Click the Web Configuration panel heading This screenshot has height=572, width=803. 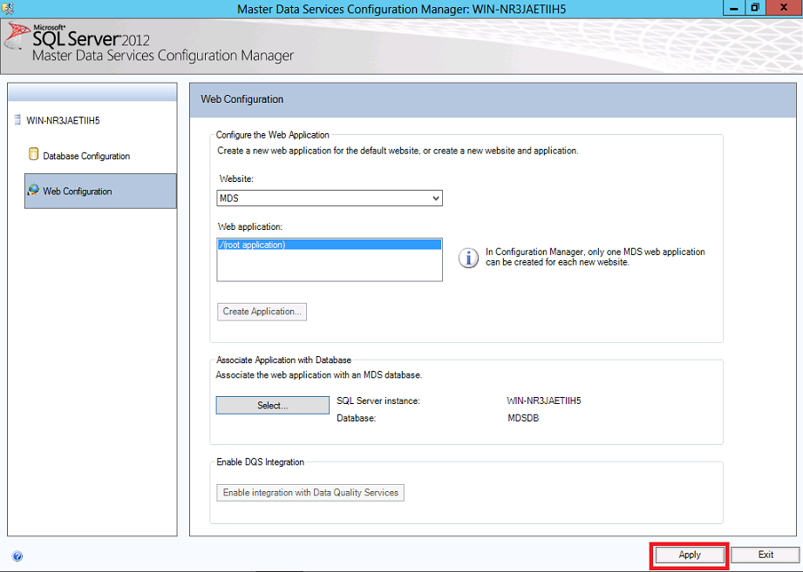coord(242,99)
